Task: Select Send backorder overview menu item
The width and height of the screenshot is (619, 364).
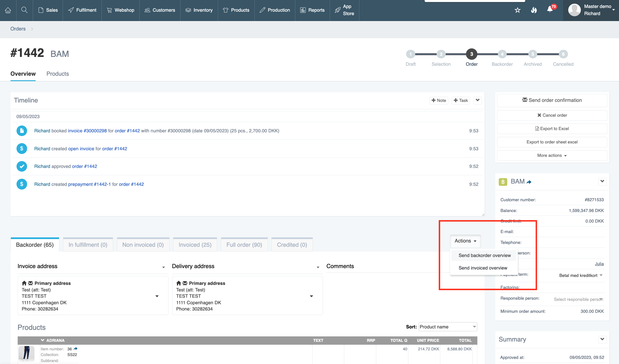Action: coord(484,255)
